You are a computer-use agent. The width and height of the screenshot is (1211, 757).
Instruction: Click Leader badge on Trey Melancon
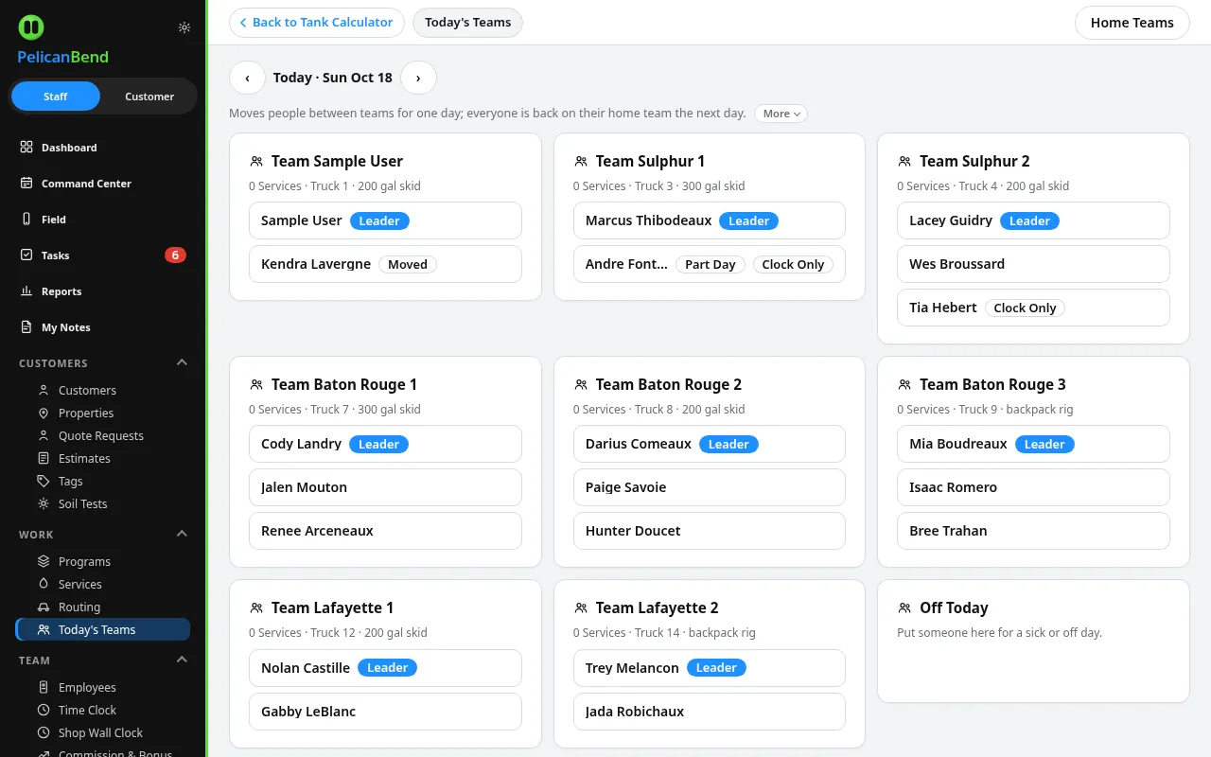(x=716, y=668)
